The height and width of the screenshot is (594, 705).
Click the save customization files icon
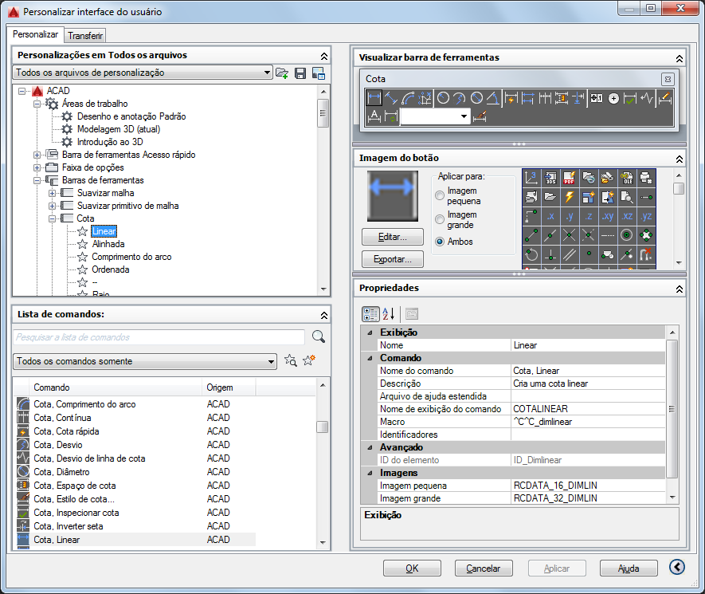[x=300, y=73]
